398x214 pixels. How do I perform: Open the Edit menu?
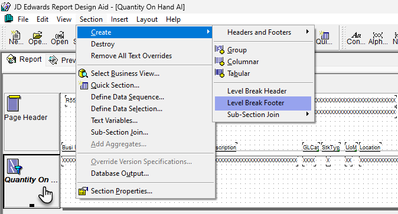[x=43, y=19]
